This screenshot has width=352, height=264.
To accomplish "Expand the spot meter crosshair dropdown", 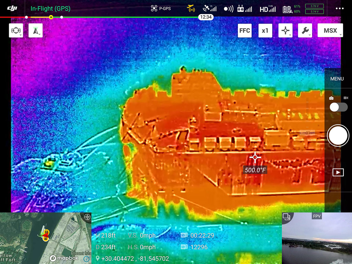I will (x=285, y=31).
